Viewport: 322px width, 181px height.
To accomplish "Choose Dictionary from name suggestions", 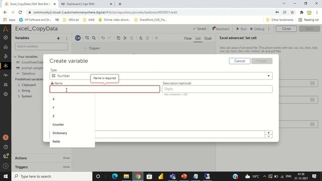I will pyautogui.click(x=72, y=133).
